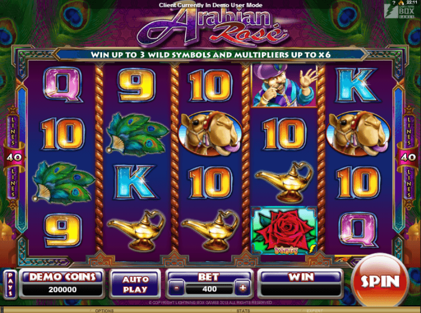Click the golden lamp at bottom of reel two

(x=136, y=230)
